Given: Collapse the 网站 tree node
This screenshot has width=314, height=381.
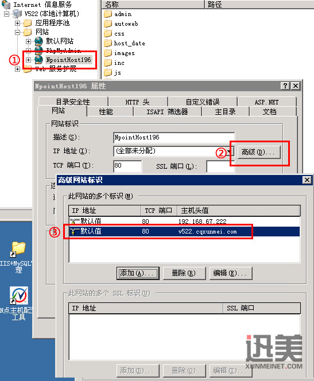Looking at the screenshot, I should click(17, 32).
